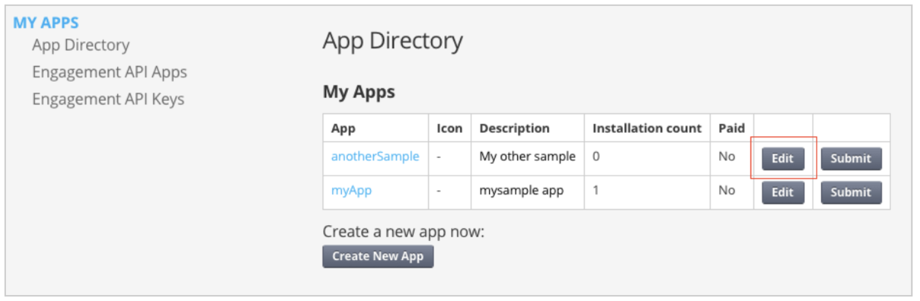Click the App column header
920x301 pixels.
click(343, 128)
